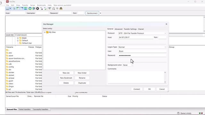Open the Site Manager toolbar icon
Viewport: 205px width, 115px height.
(x=7, y=9)
